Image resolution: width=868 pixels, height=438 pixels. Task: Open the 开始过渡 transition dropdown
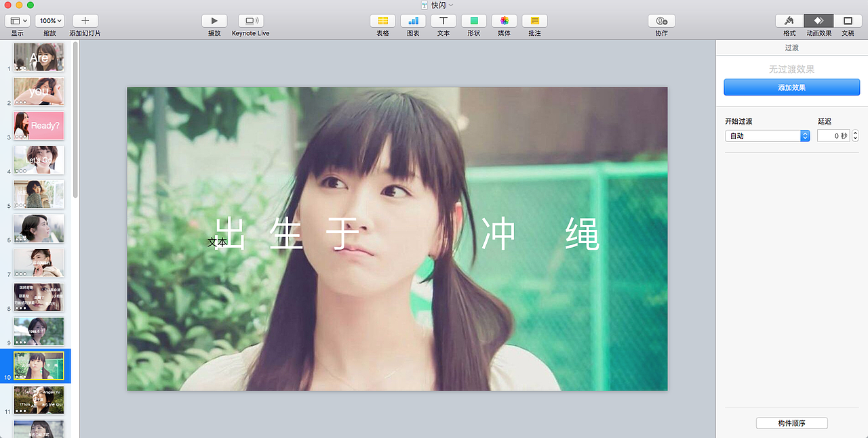pyautogui.click(x=767, y=135)
